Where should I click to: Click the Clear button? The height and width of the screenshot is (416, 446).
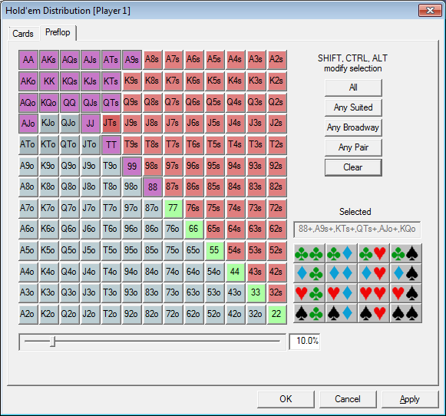tap(353, 167)
